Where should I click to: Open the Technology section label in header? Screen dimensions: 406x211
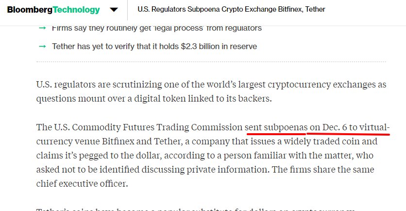(x=76, y=10)
